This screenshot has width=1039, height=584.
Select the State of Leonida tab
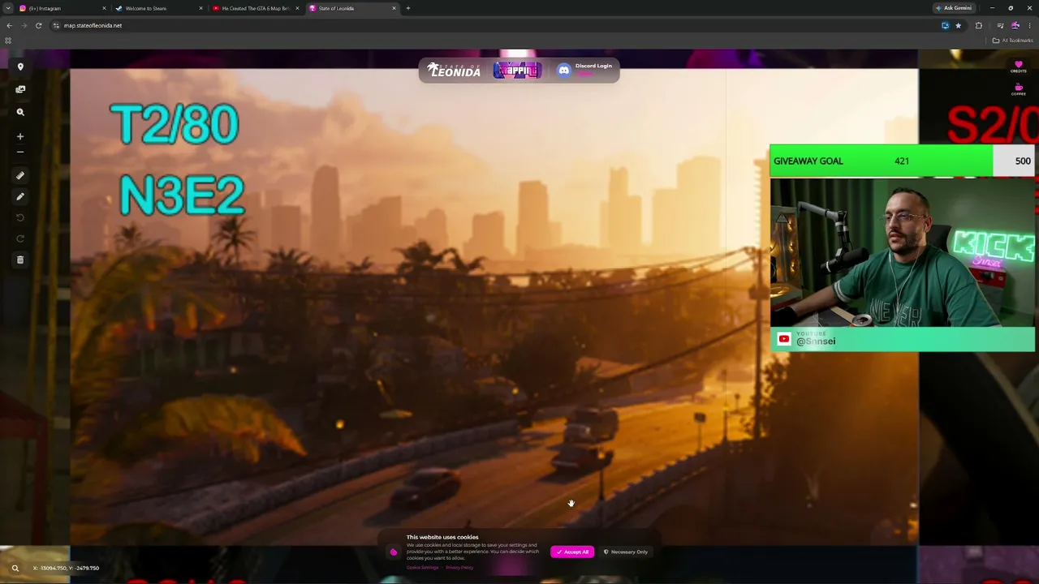(x=353, y=8)
